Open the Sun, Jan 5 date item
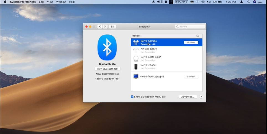 (x=182, y=2)
